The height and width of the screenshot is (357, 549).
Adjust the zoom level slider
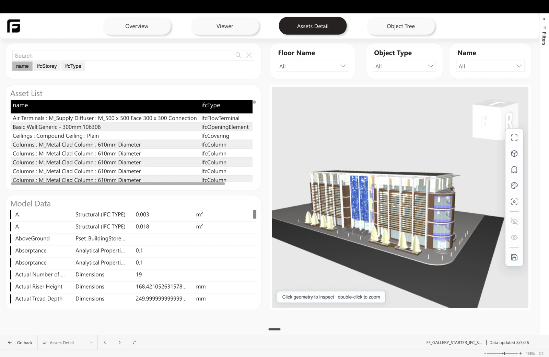504,354
